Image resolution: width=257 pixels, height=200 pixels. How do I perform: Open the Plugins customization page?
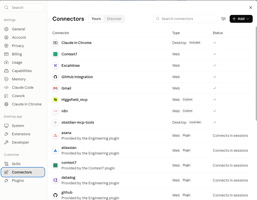click(x=23, y=181)
